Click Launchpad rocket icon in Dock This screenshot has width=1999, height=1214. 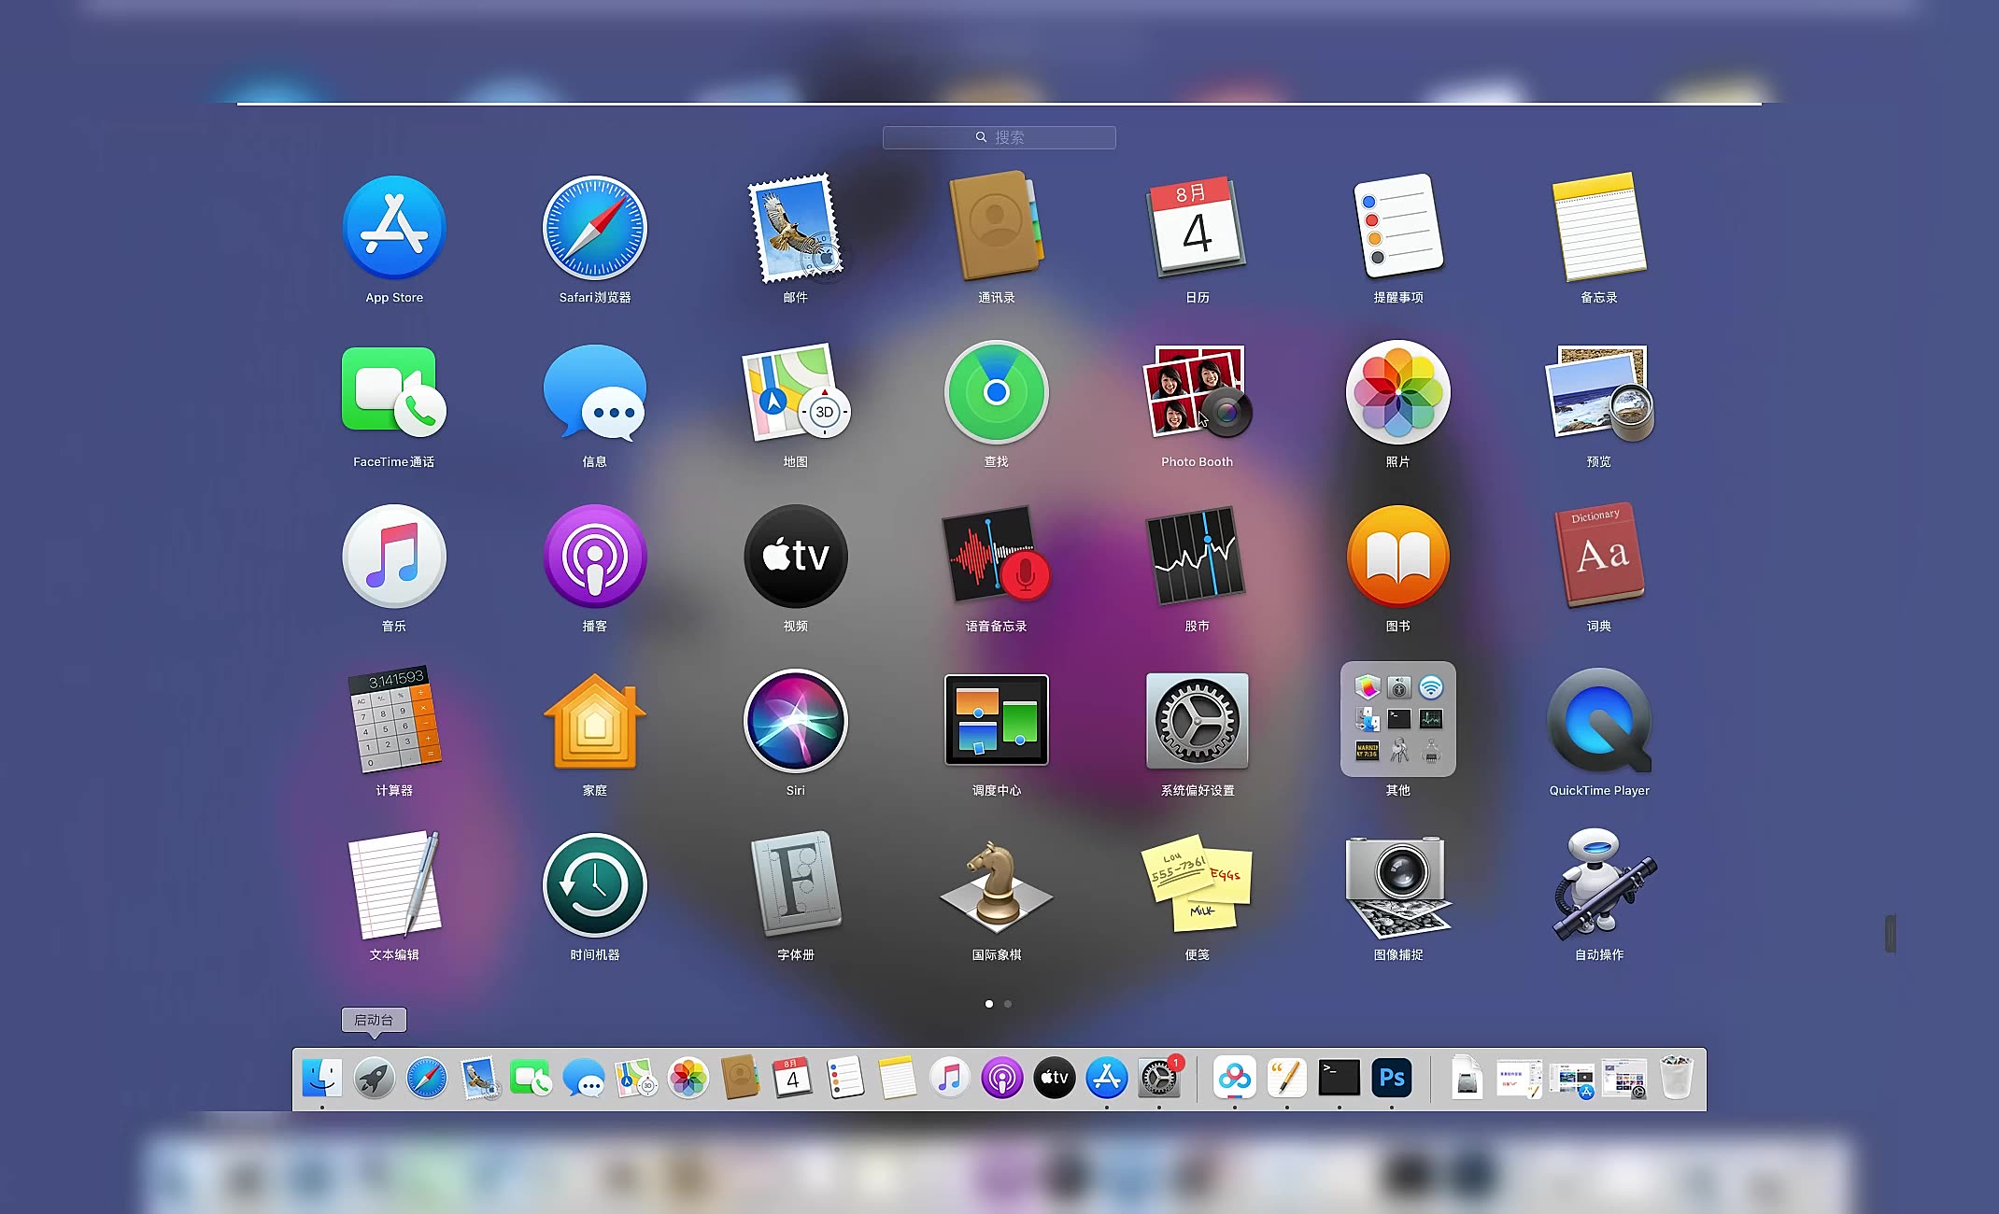375,1078
